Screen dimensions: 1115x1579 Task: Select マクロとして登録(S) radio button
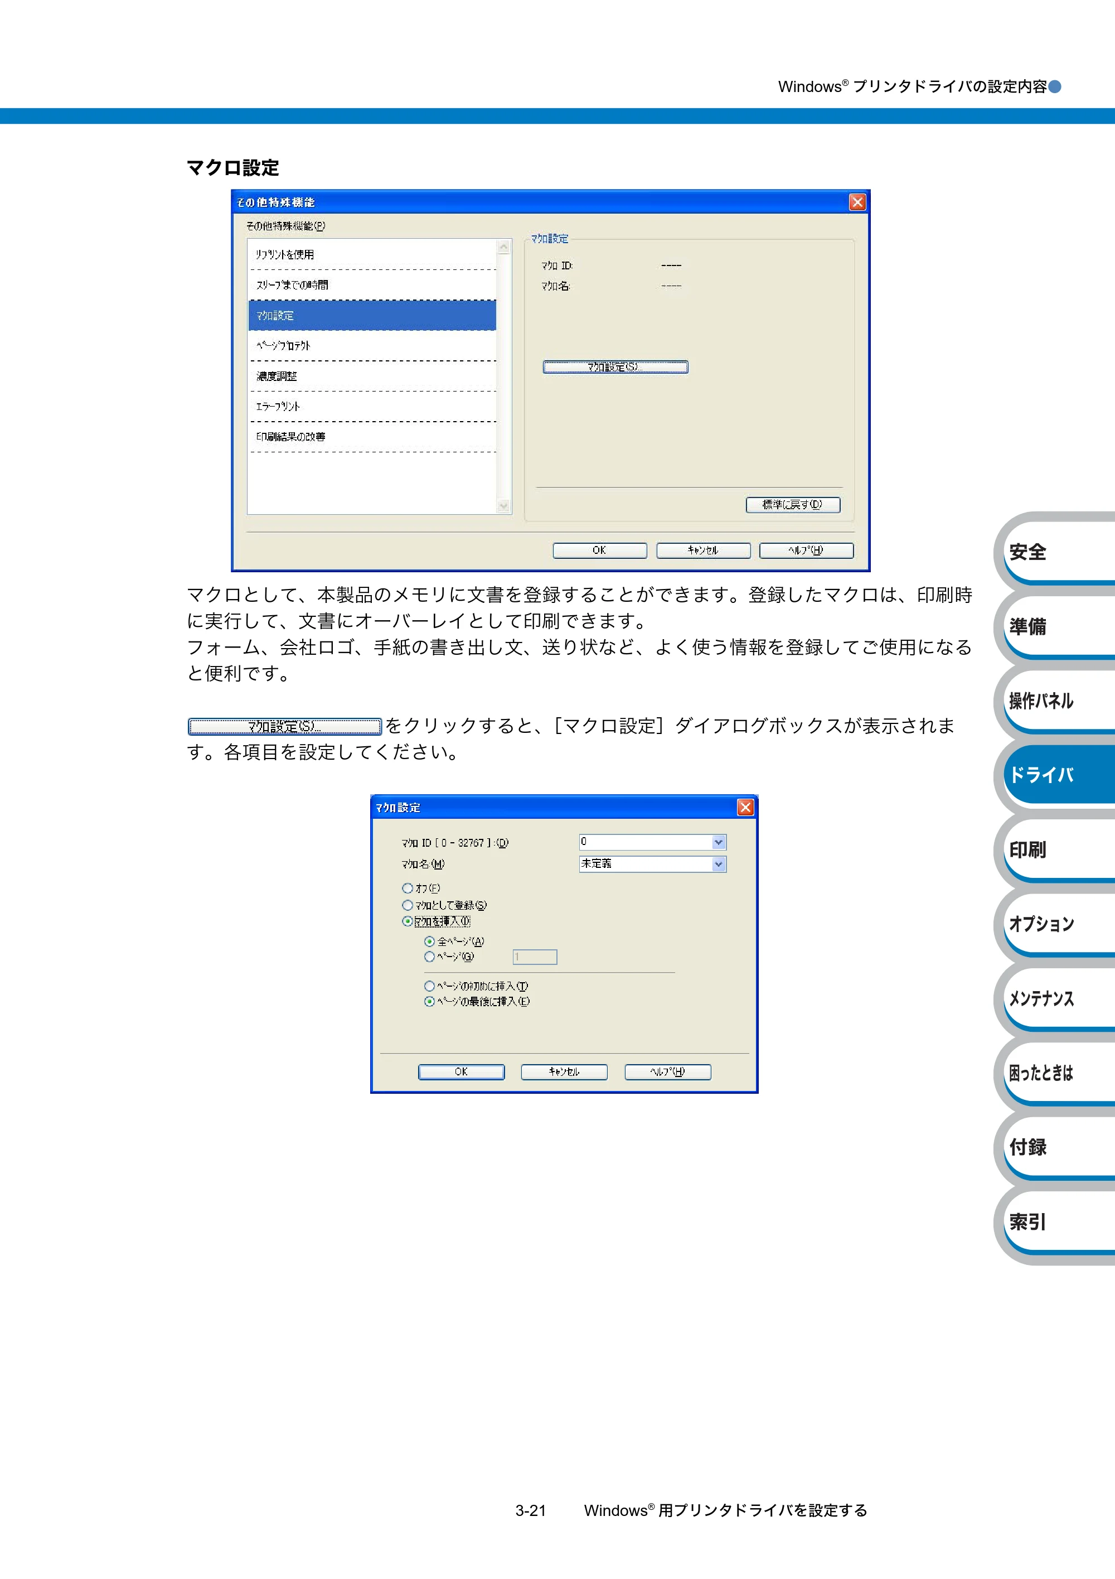click(408, 905)
